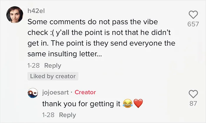Reply to jojoesart's thank you comment
The height and width of the screenshot is (123, 206).
(x=67, y=115)
